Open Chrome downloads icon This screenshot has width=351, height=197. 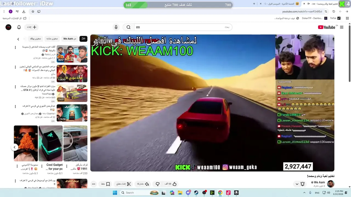coord(24,11)
